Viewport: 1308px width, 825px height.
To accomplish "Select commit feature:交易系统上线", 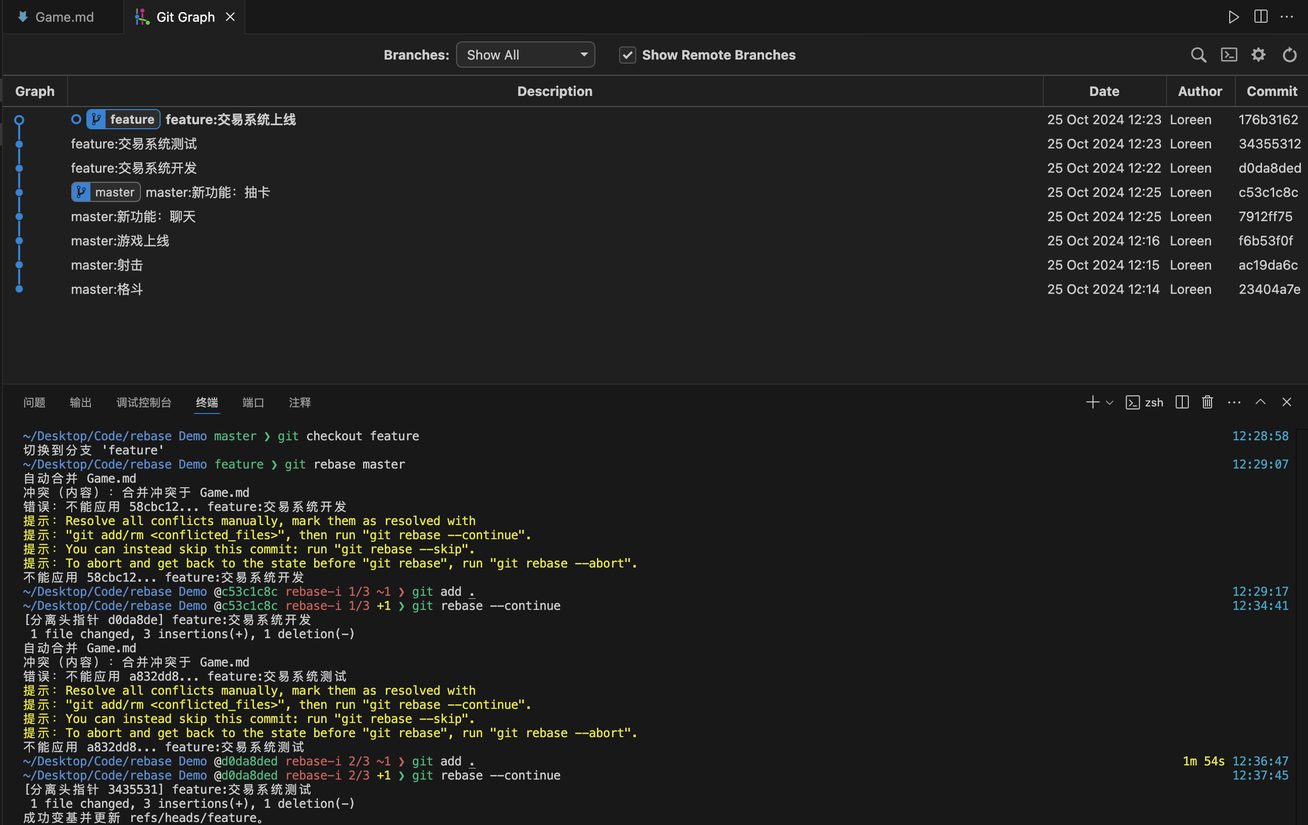I will (230, 119).
